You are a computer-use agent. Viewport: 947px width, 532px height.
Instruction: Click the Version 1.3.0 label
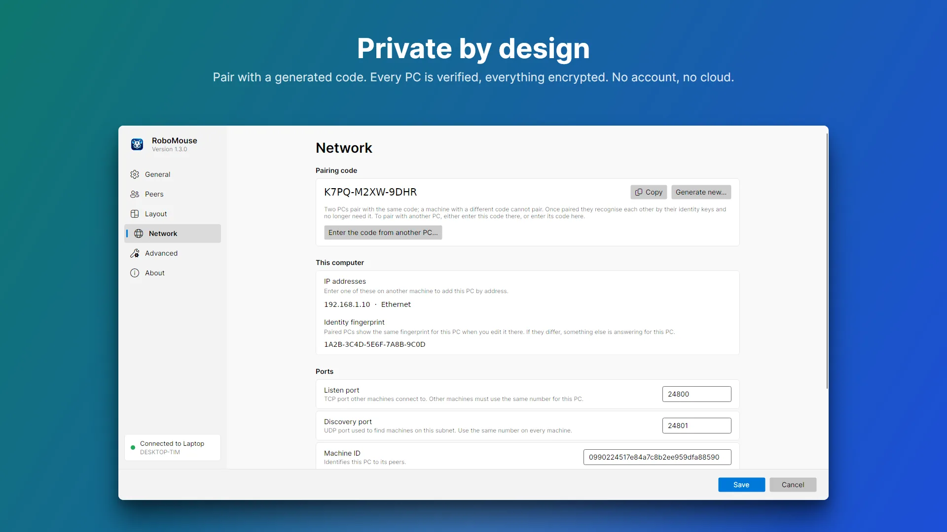point(169,149)
